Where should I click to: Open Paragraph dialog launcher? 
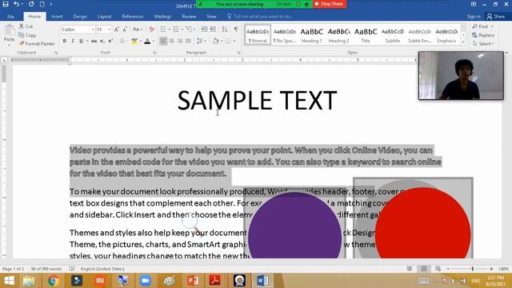pos(238,53)
